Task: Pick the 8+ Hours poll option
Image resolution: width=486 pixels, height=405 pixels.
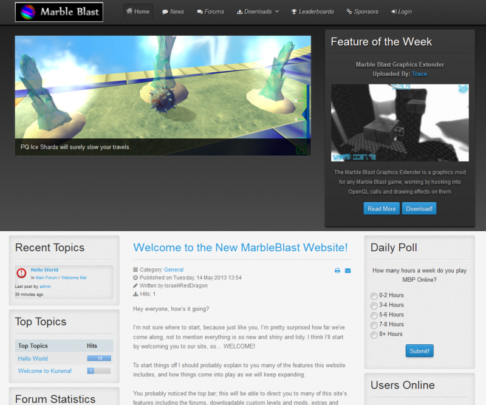Action: (374, 335)
